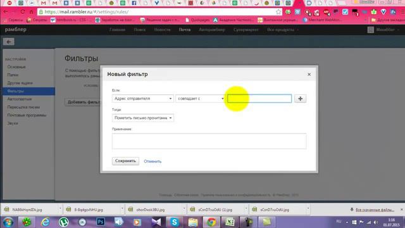The image size is (405, 228).
Task: Click the plus icon to add a condition
Action: [300, 99]
